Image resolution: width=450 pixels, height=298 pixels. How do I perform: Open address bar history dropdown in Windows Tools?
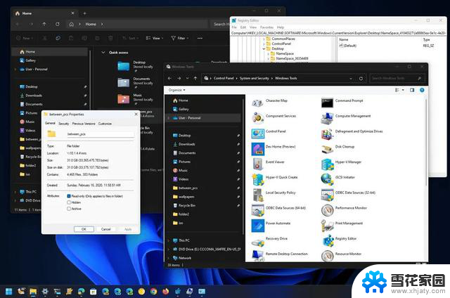(351, 78)
